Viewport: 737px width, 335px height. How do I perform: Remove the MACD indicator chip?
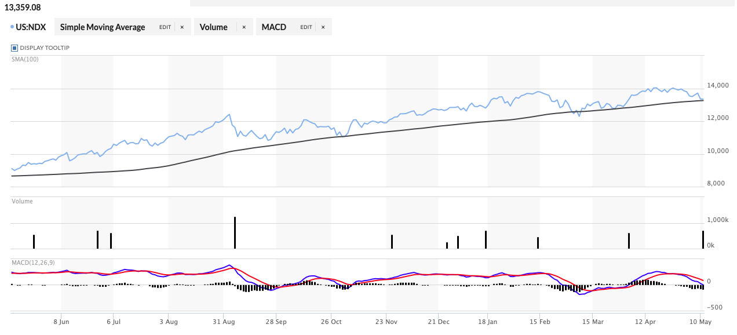pos(323,27)
